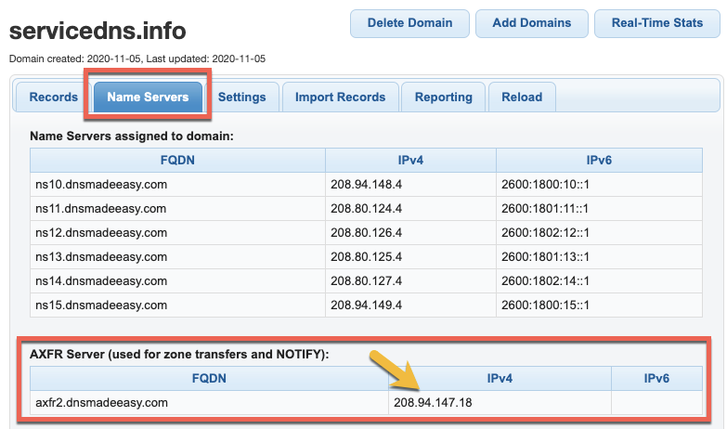Image resolution: width=727 pixels, height=429 pixels.
Task: Select ns15.dnsmadeeasy.com cell
Action: tap(177, 305)
